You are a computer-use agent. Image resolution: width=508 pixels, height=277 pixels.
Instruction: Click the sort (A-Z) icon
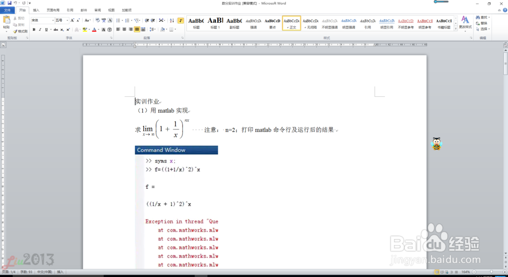(172, 20)
